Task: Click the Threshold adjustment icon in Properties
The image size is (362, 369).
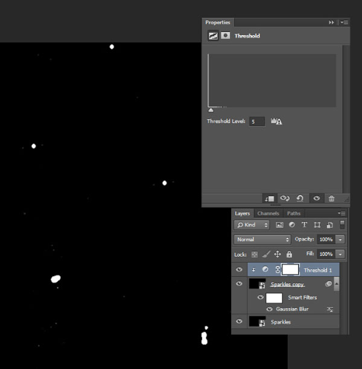Action: 213,36
